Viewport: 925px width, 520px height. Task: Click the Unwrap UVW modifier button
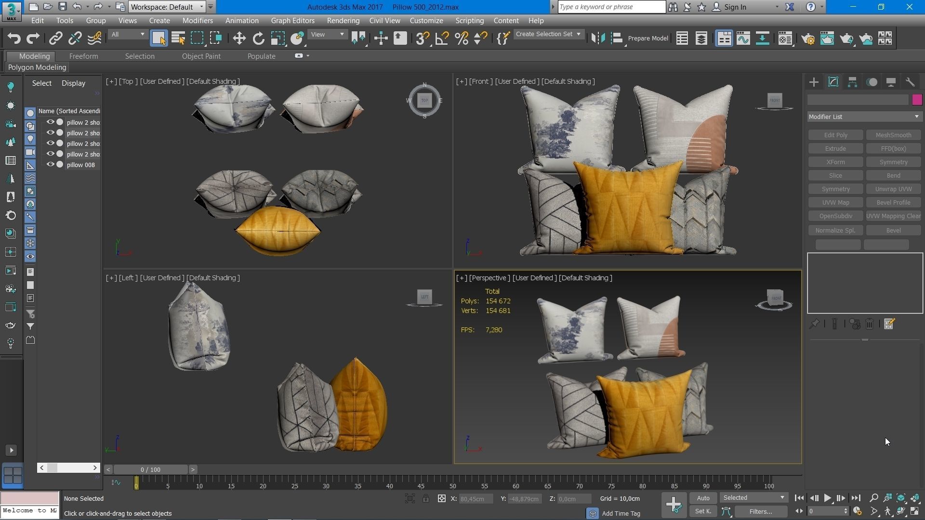(x=893, y=189)
